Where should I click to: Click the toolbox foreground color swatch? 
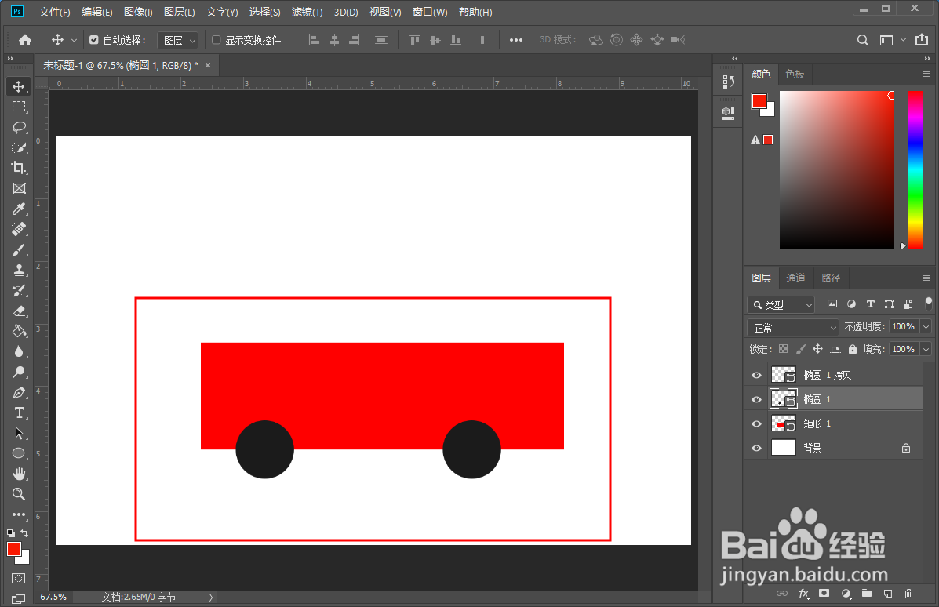[14, 549]
